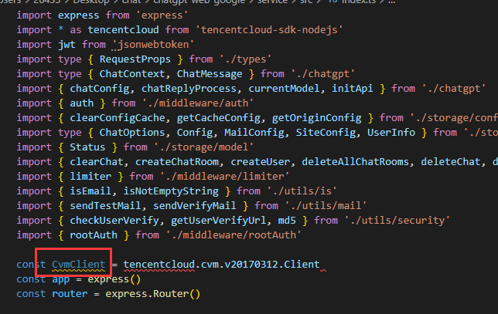The image size is (498, 314).
Task: Click the './utils/mail' path string
Action: tap(326, 206)
